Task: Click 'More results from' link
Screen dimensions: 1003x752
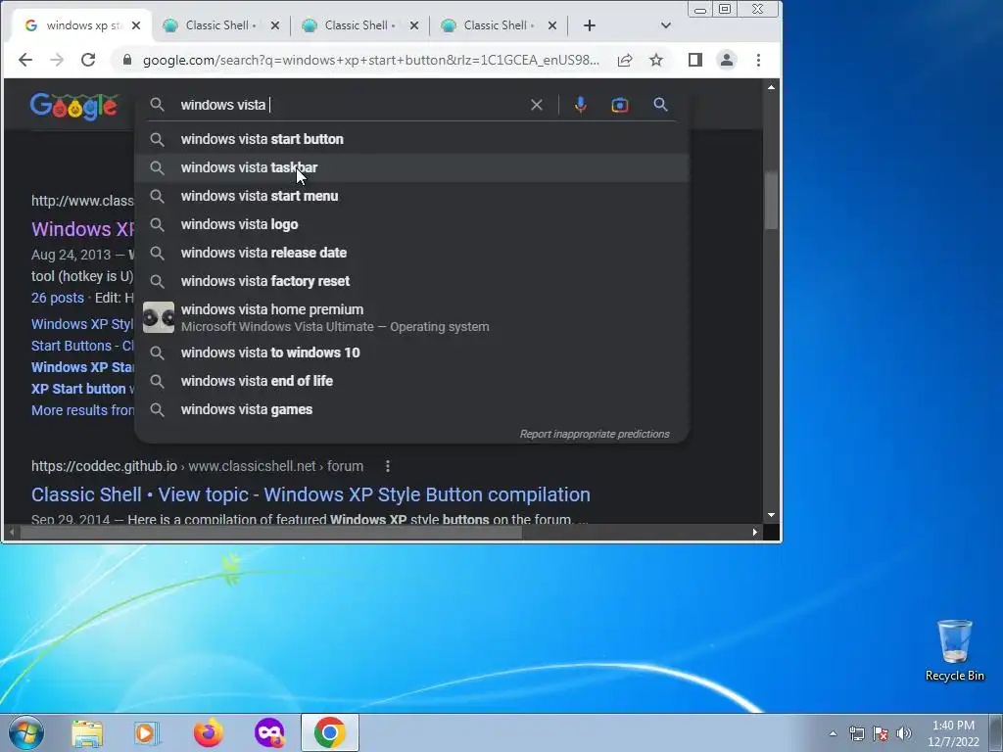Action: (82, 410)
